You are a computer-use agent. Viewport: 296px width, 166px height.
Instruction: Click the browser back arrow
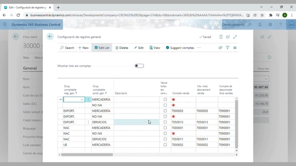[4, 15]
